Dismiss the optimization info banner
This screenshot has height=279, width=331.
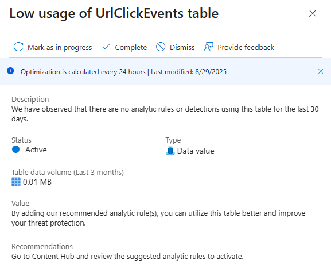pos(321,71)
